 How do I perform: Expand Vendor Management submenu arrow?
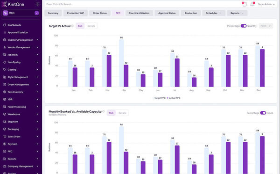(37, 47)
